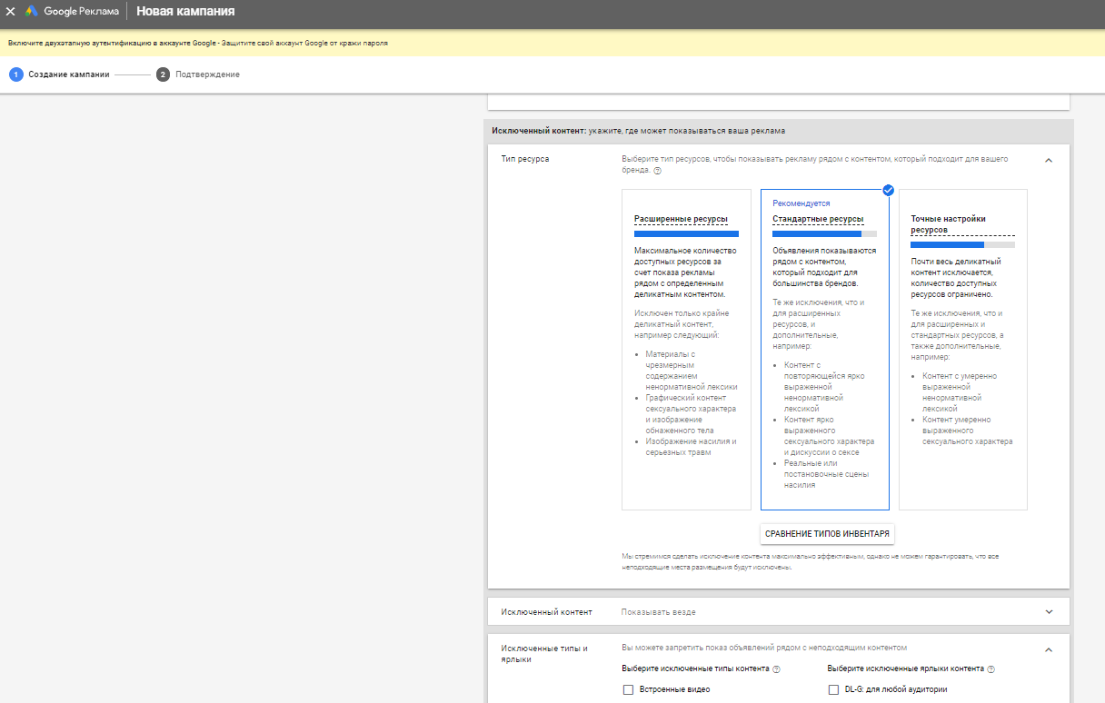
Task: Tick the DL-G: для любой аудитории checkbox
Action: [833, 689]
